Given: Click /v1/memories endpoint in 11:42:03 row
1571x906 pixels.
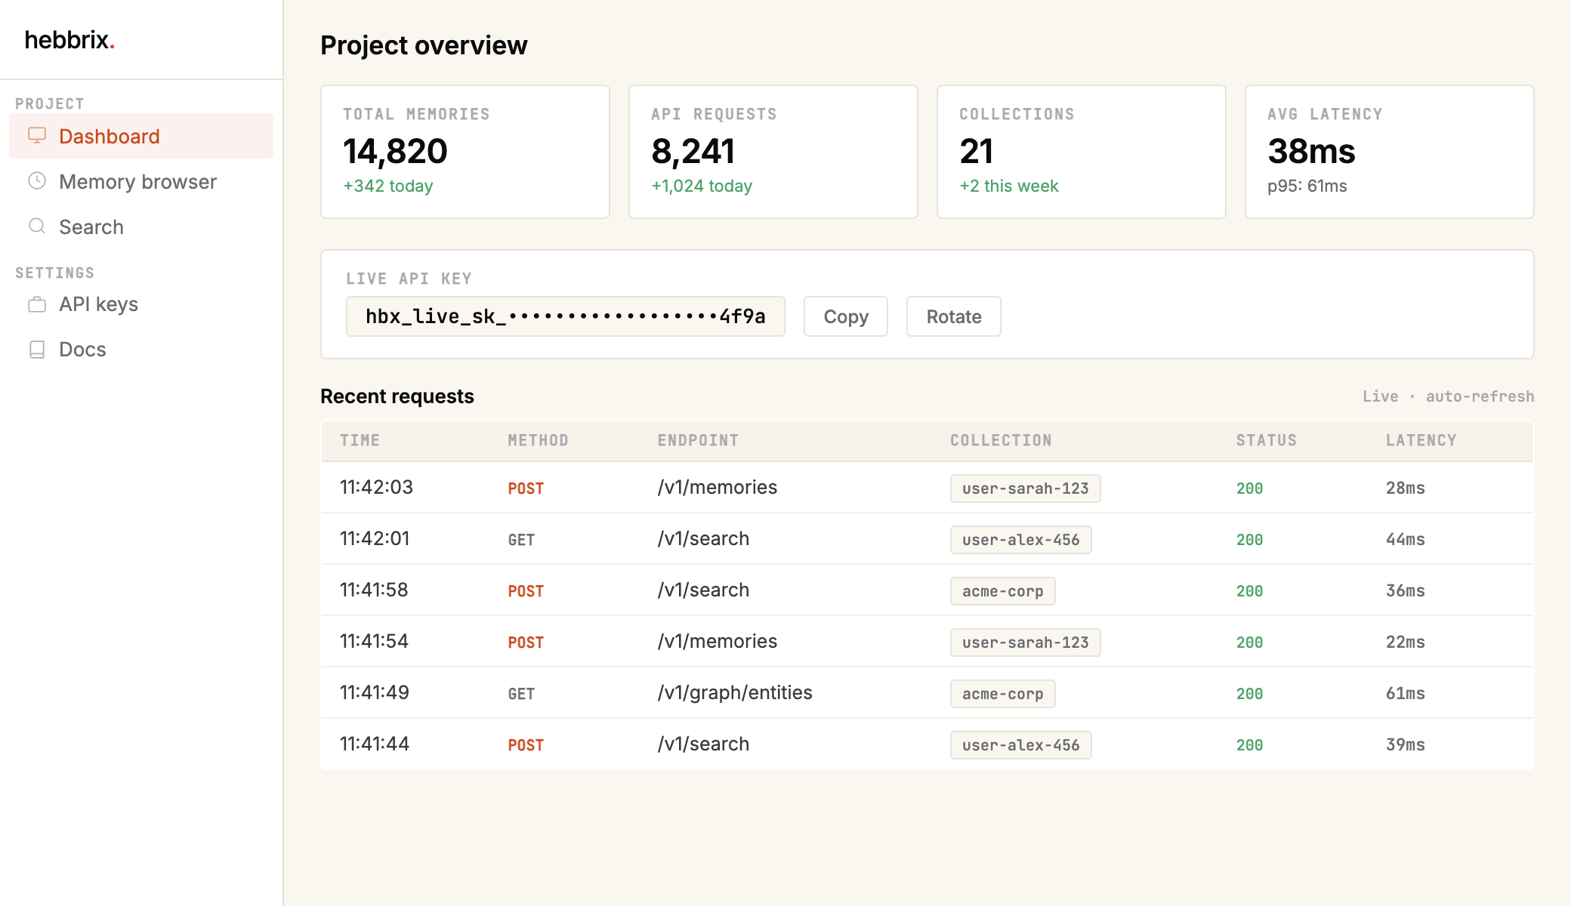Looking at the screenshot, I should [x=718, y=487].
